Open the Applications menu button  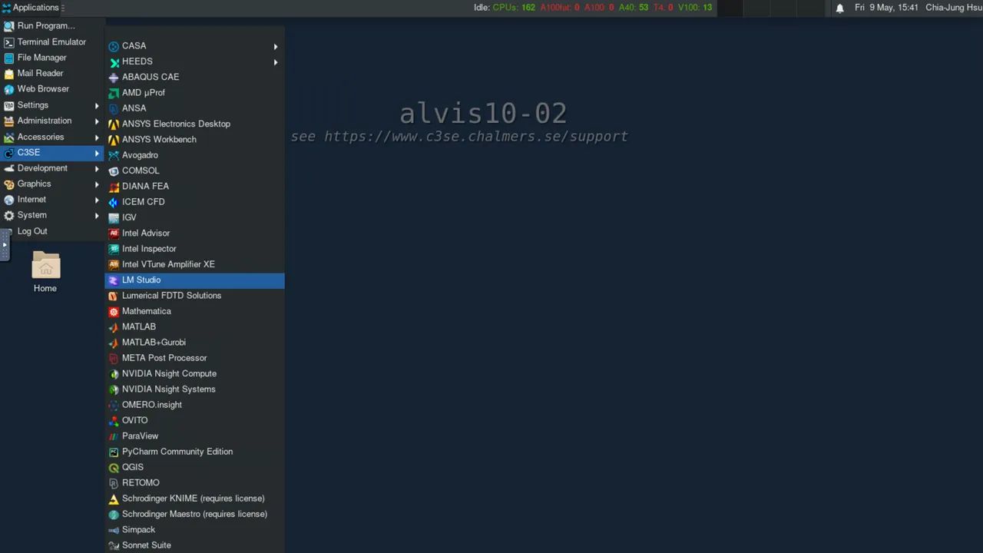32,8
